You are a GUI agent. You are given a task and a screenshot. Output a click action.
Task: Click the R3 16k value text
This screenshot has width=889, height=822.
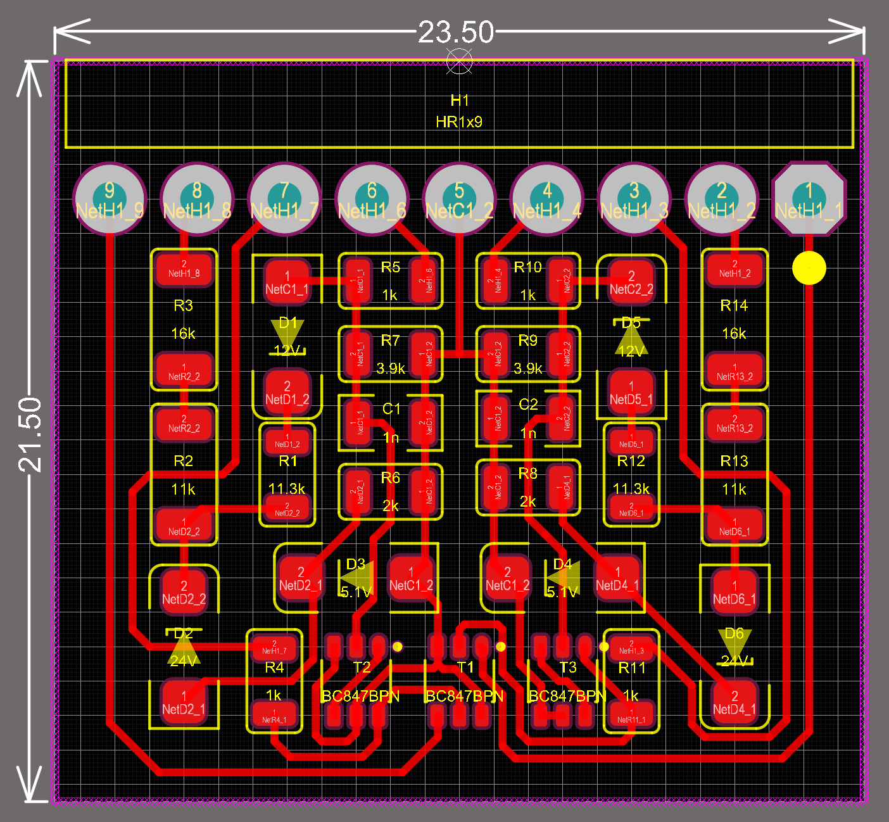click(x=184, y=334)
